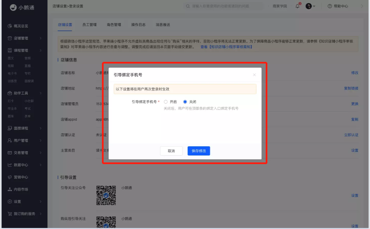Open the notification bell
Image resolution: width=370 pixels, height=229 pixels.
click(298, 6)
